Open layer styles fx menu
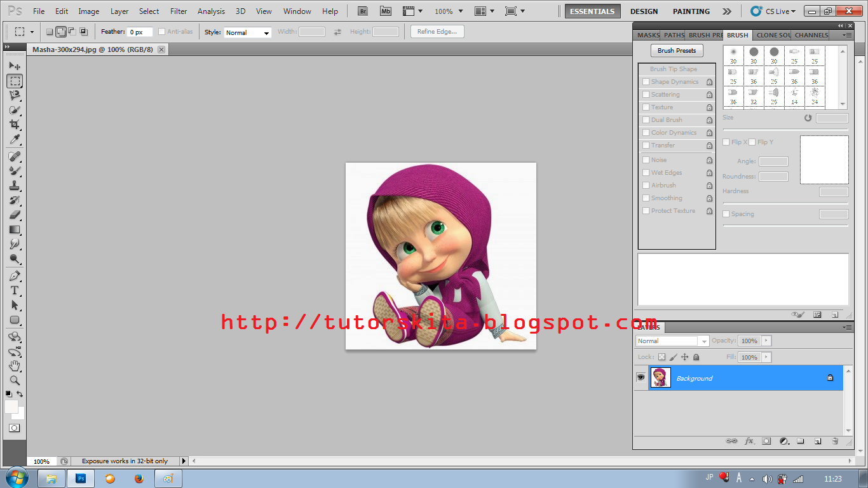The width and height of the screenshot is (868, 488). [749, 441]
